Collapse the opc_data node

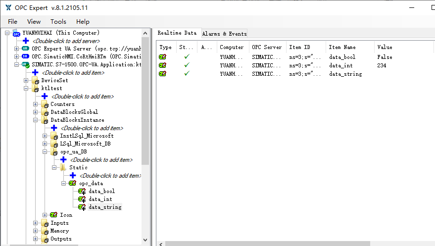(x=64, y=183)
